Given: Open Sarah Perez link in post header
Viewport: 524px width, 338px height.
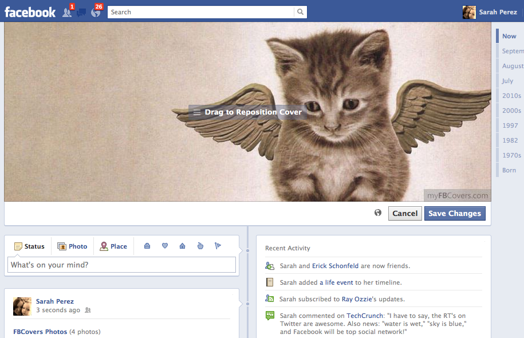Looking at the screenshot, I should (55, 301).
